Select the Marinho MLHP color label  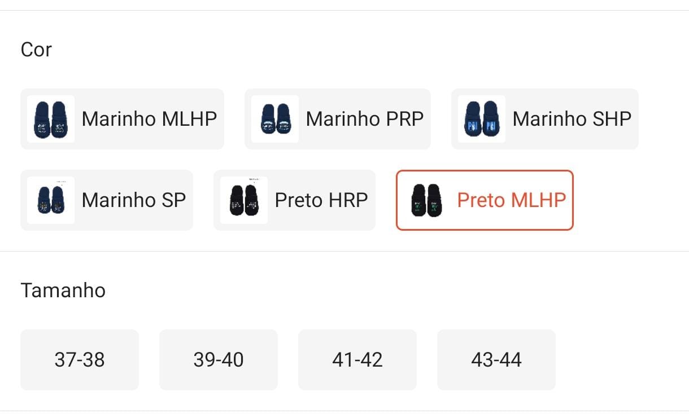pos(149,119)
